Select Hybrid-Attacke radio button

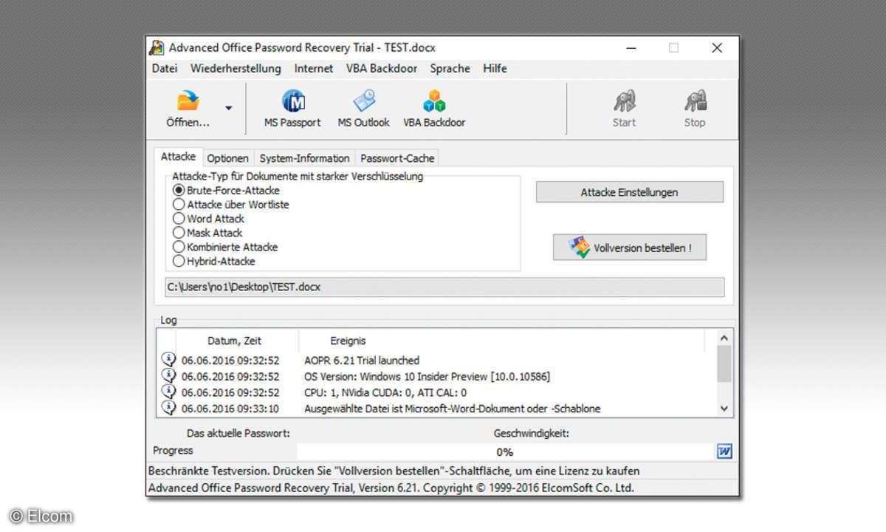(x=179, y=261)
